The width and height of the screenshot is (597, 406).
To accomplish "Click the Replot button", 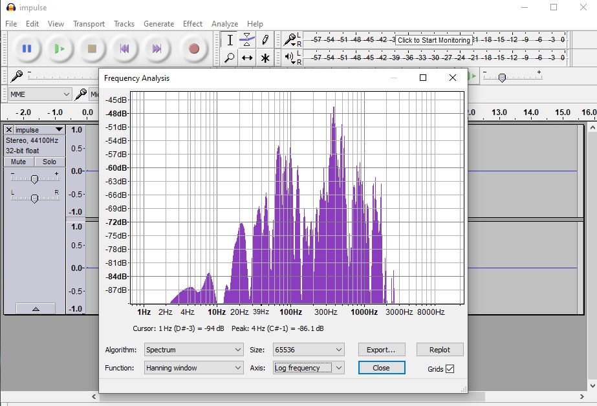I will 440,350.
